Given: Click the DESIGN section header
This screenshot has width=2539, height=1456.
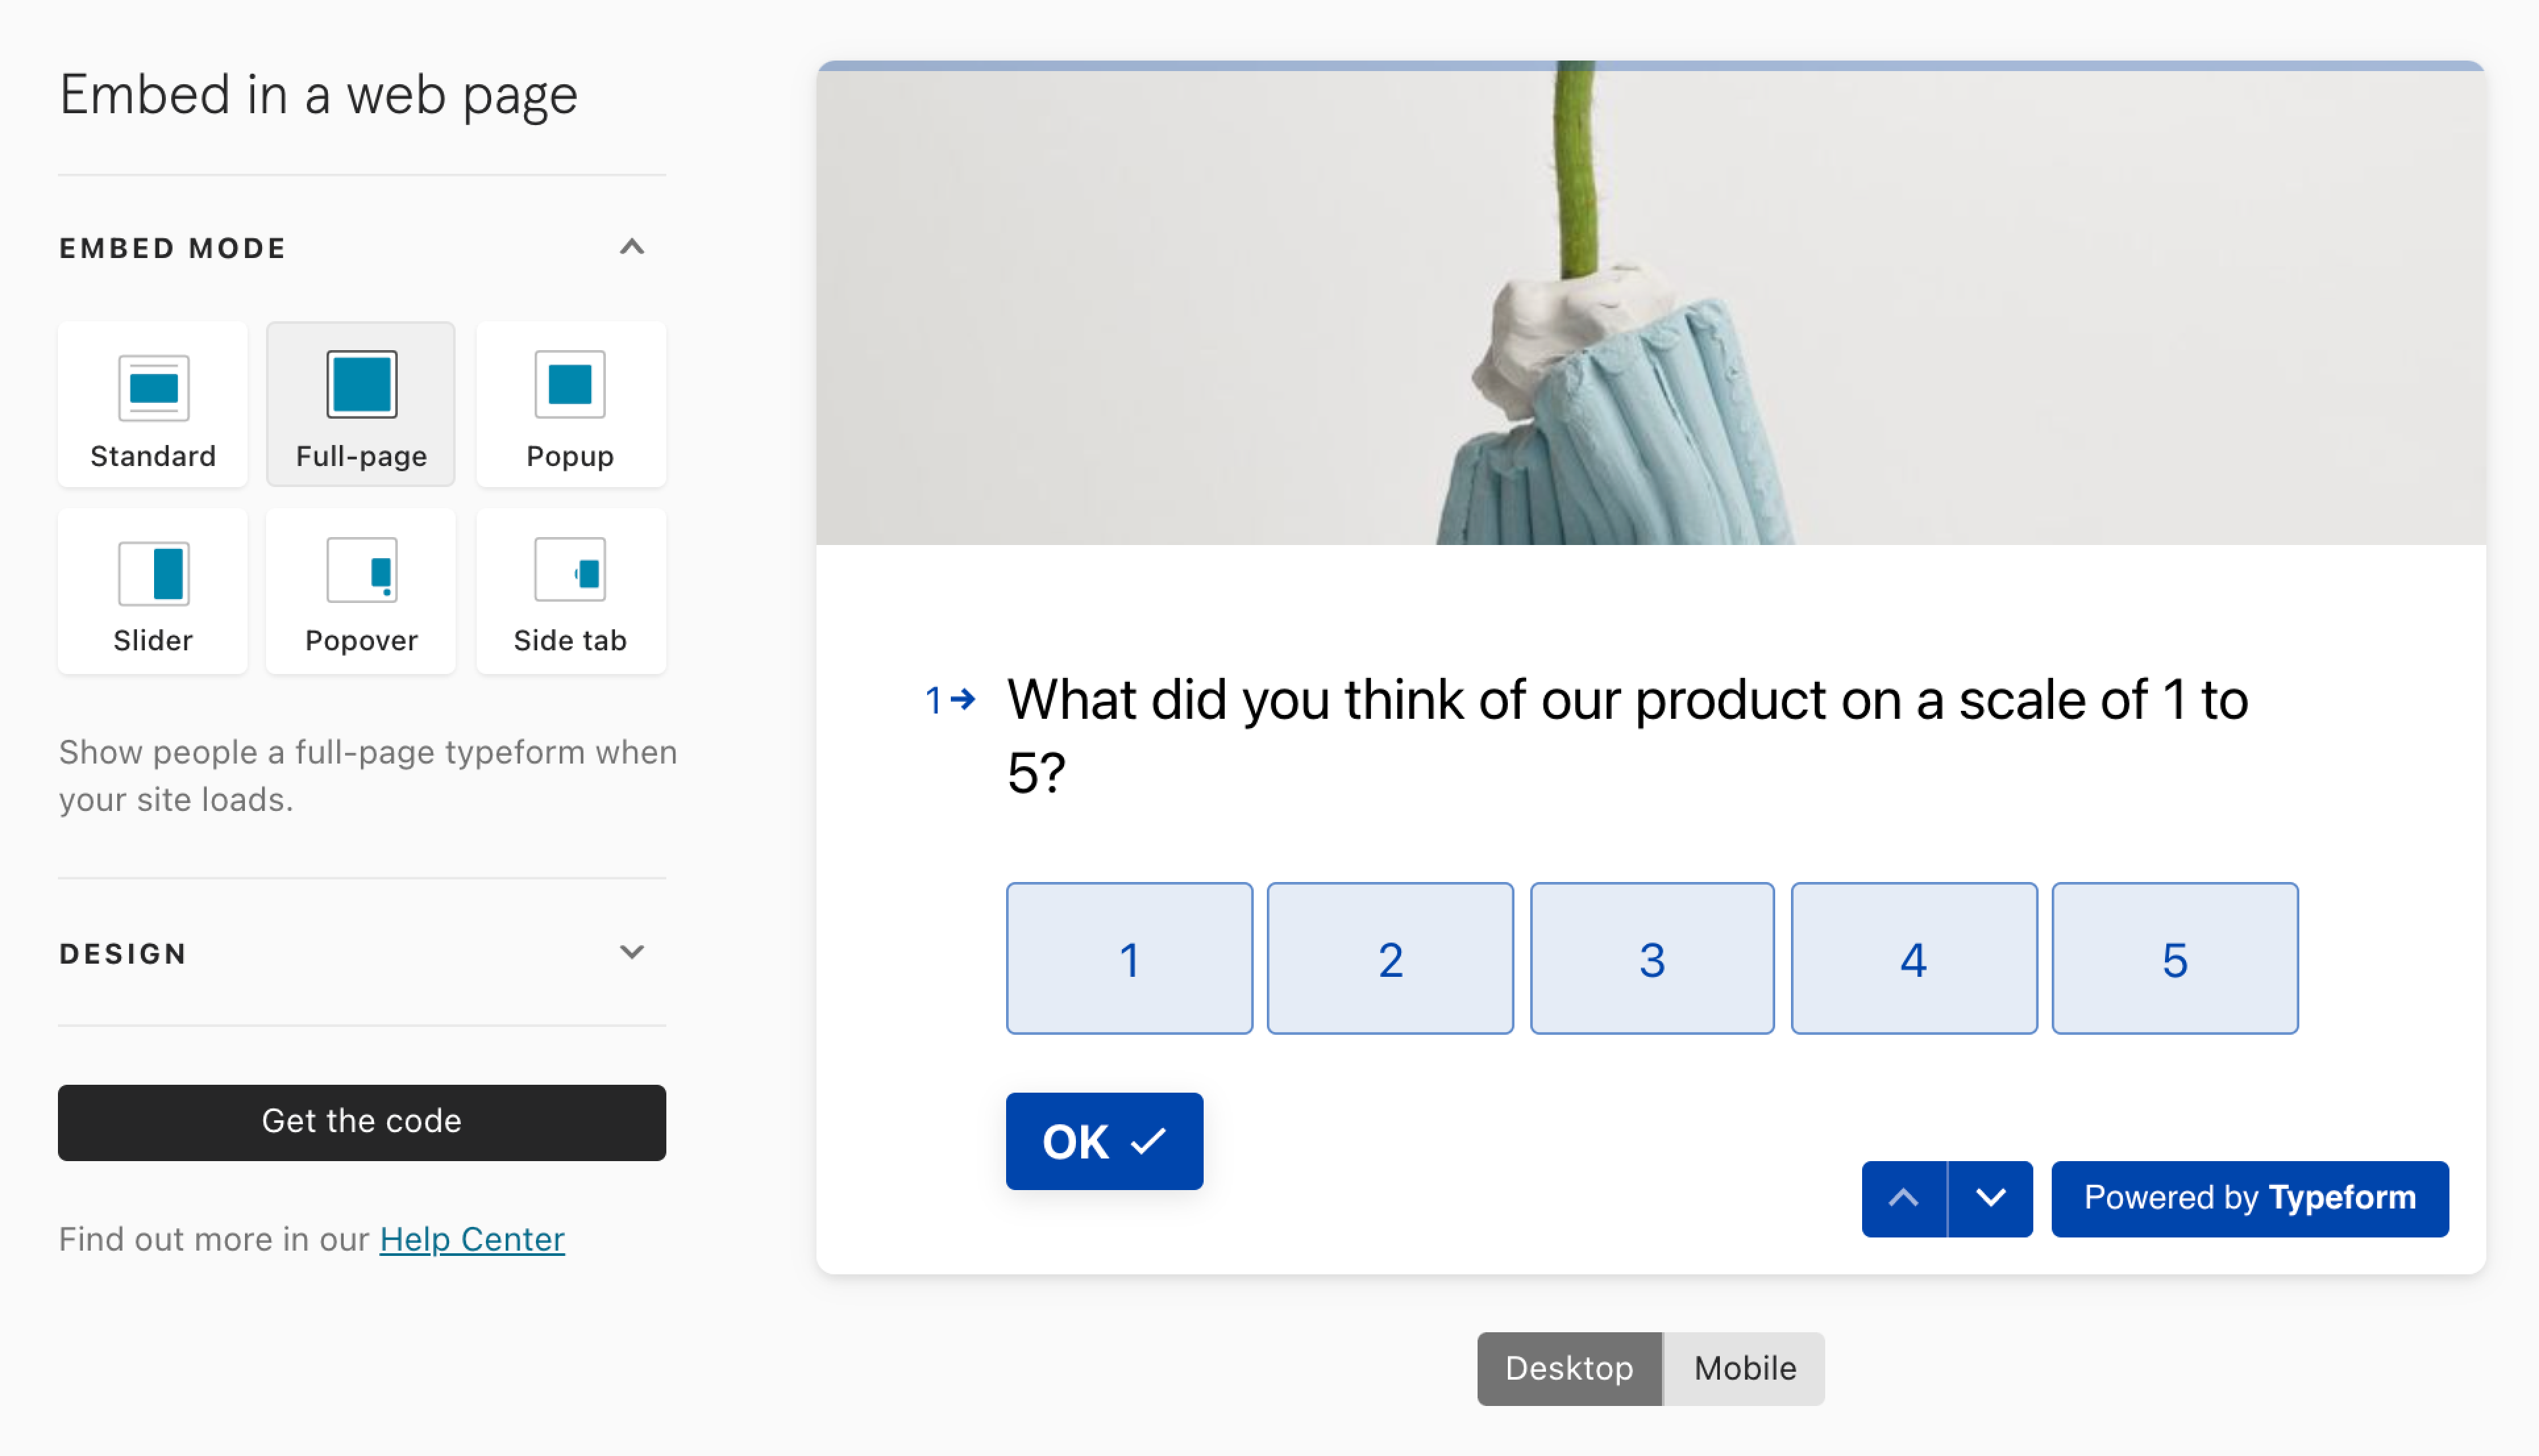Looking at the screenshot, I should tap(361, 952).
